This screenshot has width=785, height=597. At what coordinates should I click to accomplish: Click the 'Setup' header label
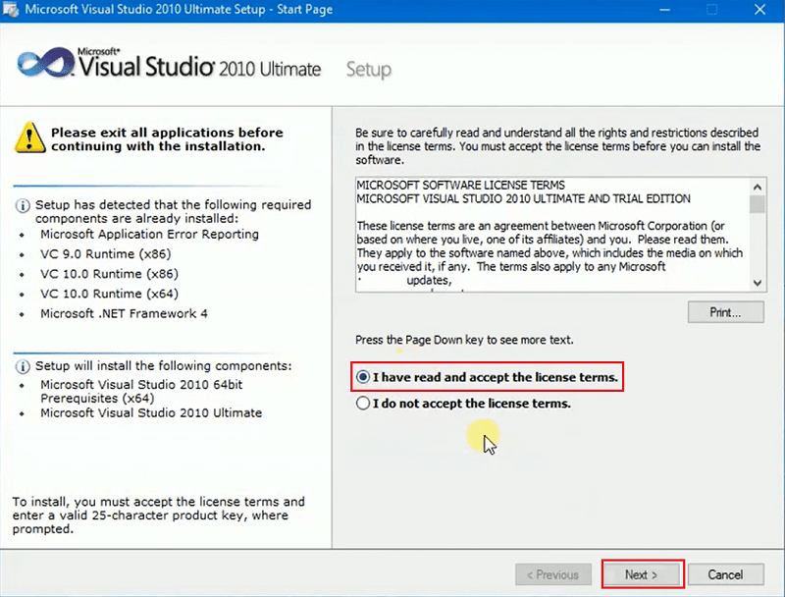pyautogui.click(x=368, y=69)
